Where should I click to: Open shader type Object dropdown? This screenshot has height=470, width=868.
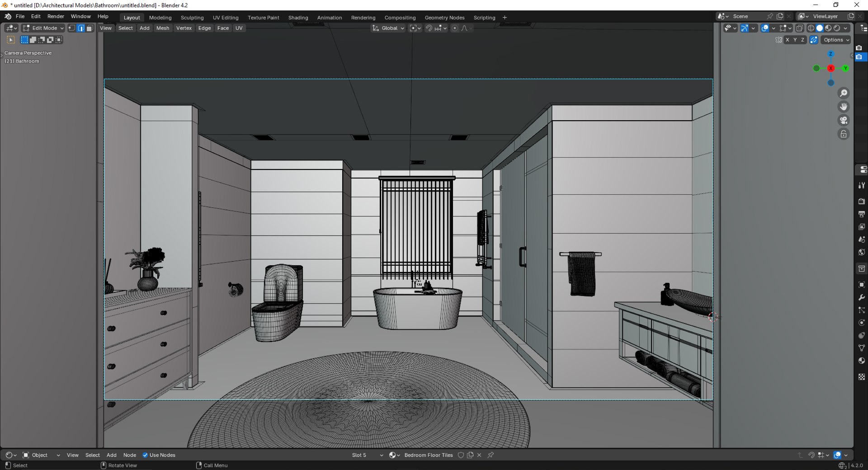[41, 455]
